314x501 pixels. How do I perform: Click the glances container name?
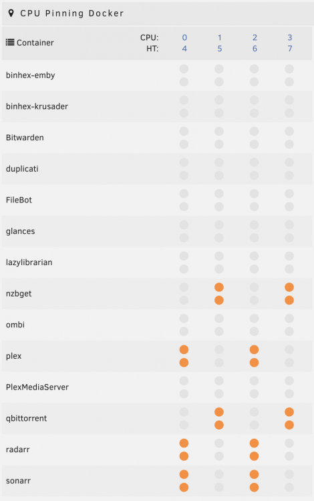21,231
